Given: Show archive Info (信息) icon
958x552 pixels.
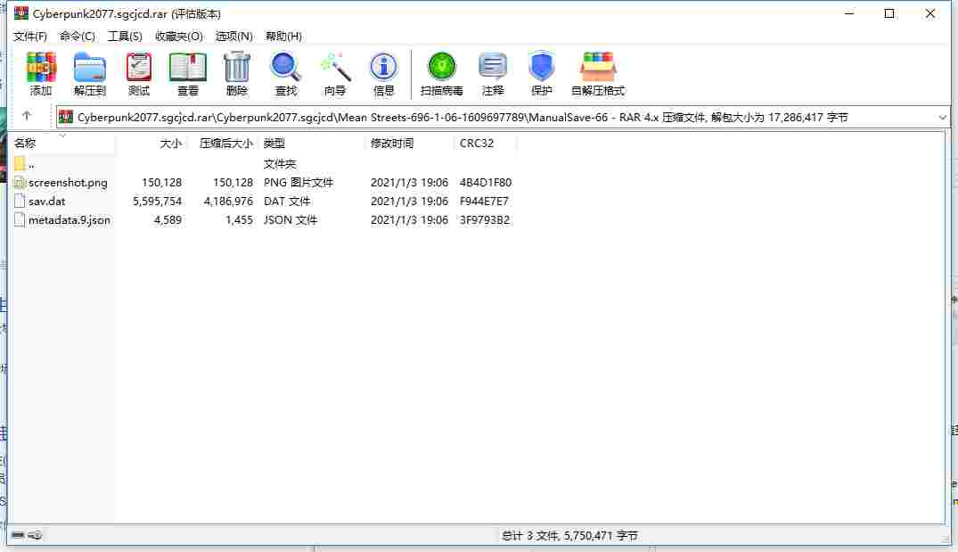Looking at the screenshot, I should 384,67.
